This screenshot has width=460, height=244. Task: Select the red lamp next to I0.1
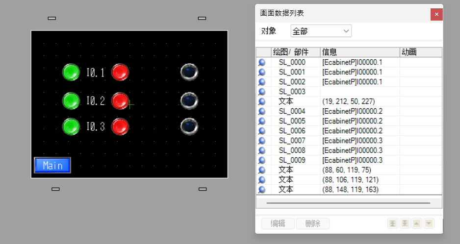click(x=120, y=73)
